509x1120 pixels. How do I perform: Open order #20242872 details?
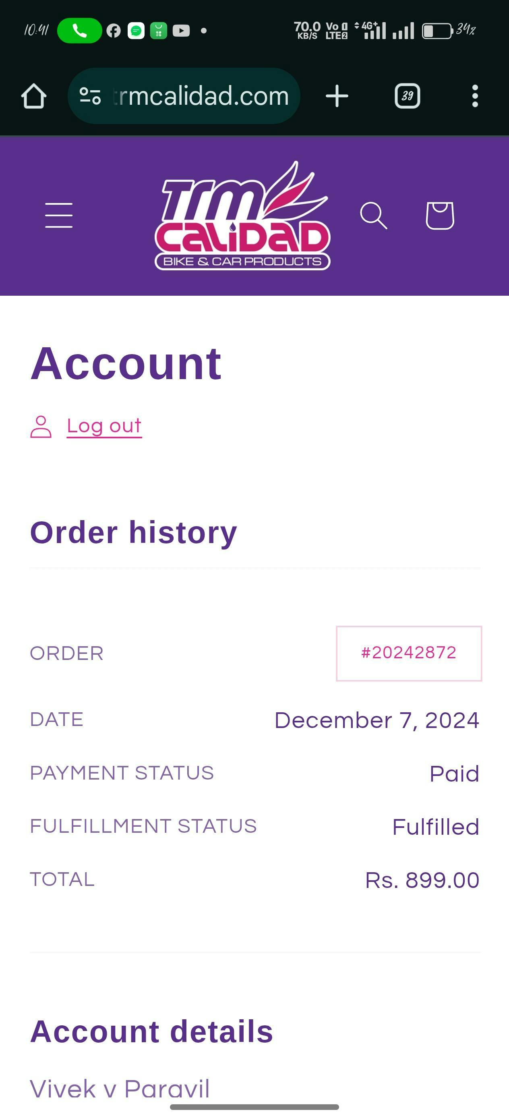click(409, 653)
